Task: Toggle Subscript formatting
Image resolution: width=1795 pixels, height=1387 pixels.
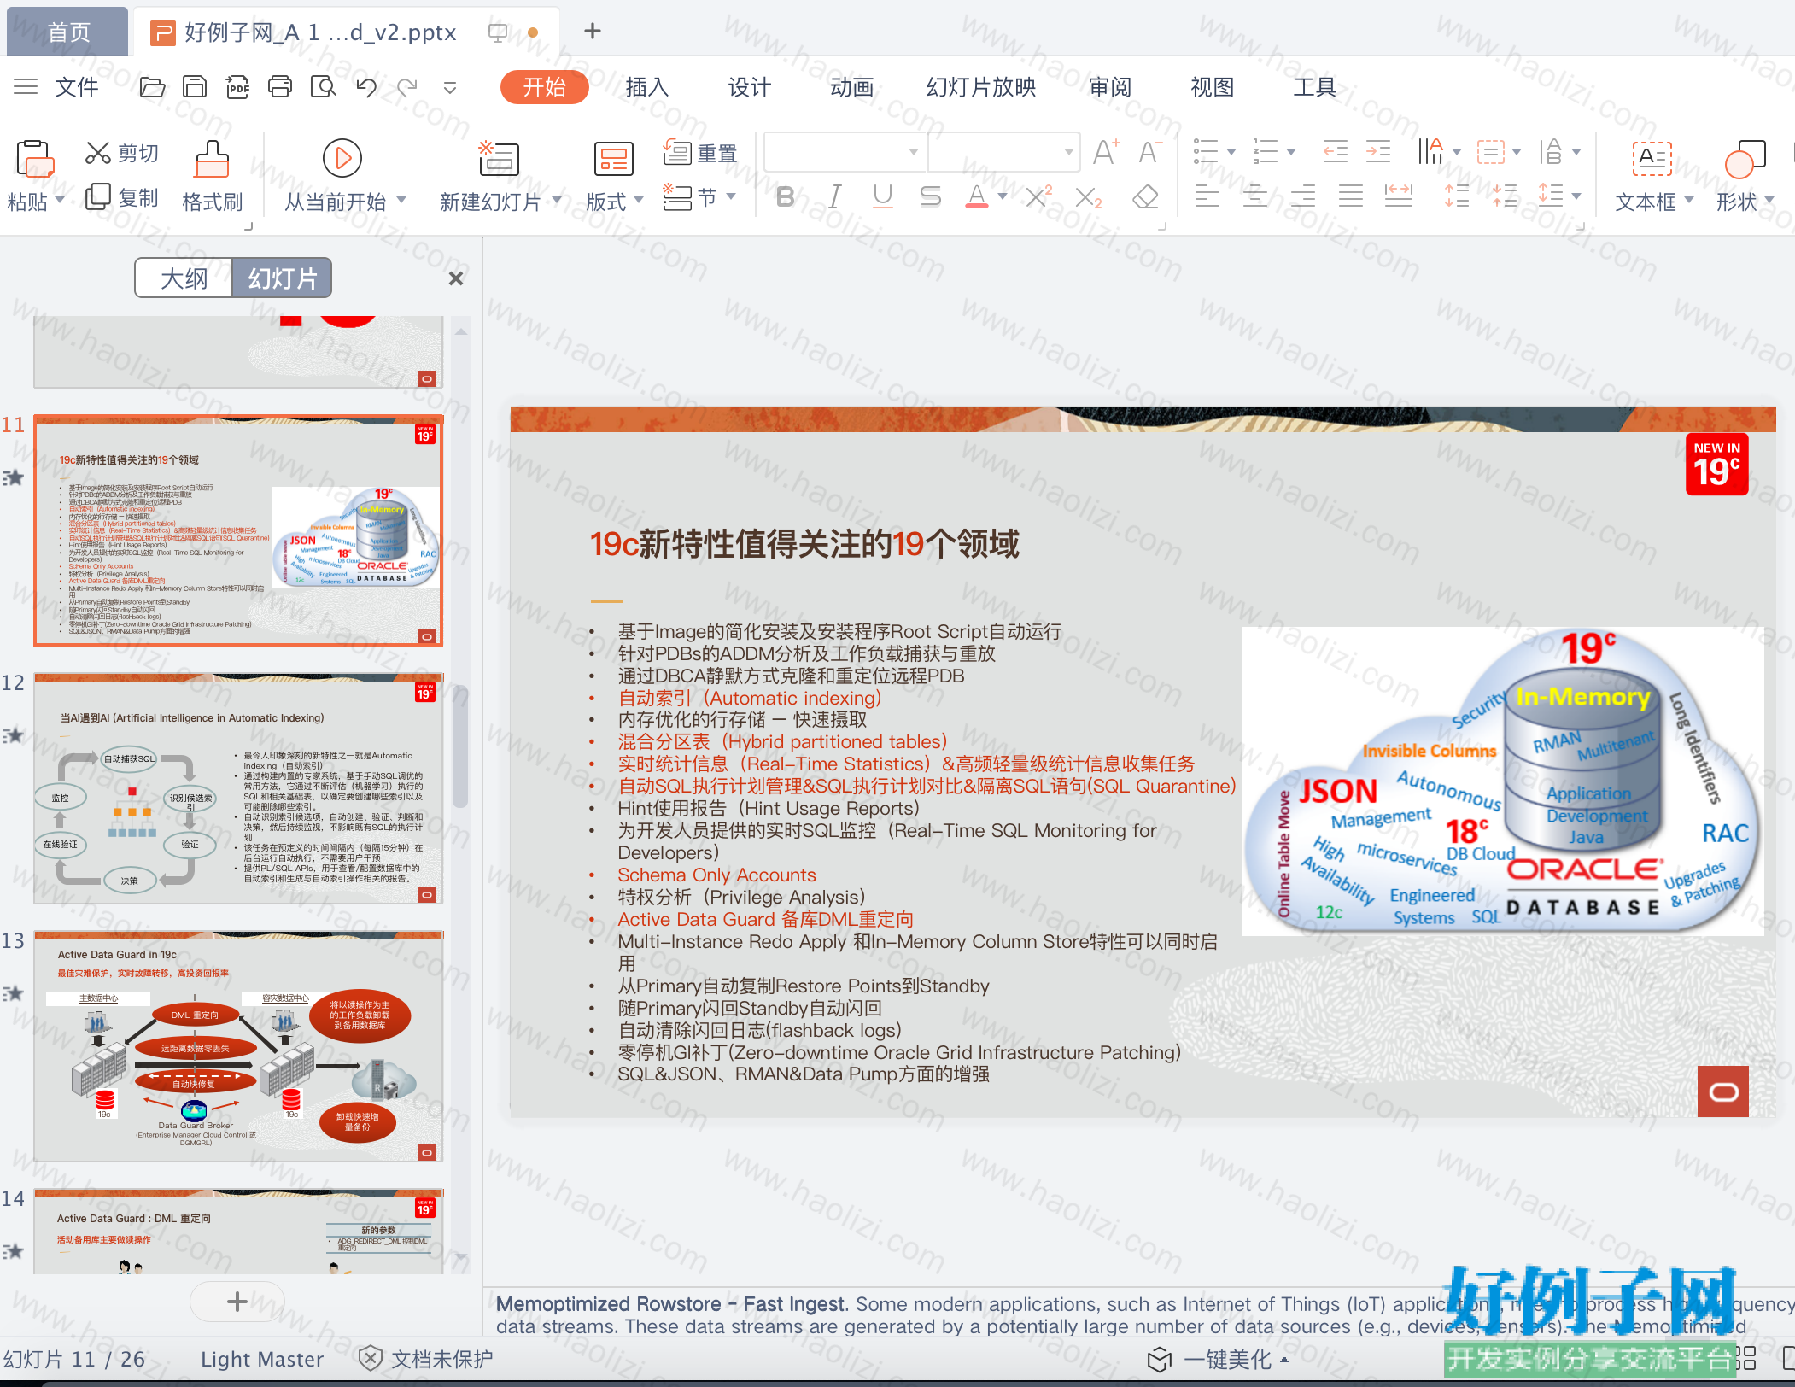Action: coord(1088,197)
